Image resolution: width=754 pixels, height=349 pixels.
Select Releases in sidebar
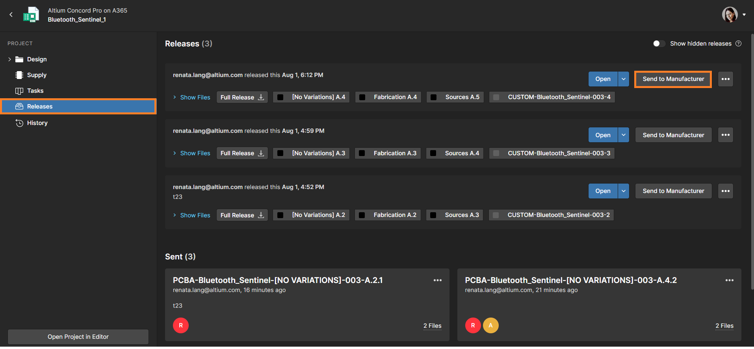coord(78,107)
